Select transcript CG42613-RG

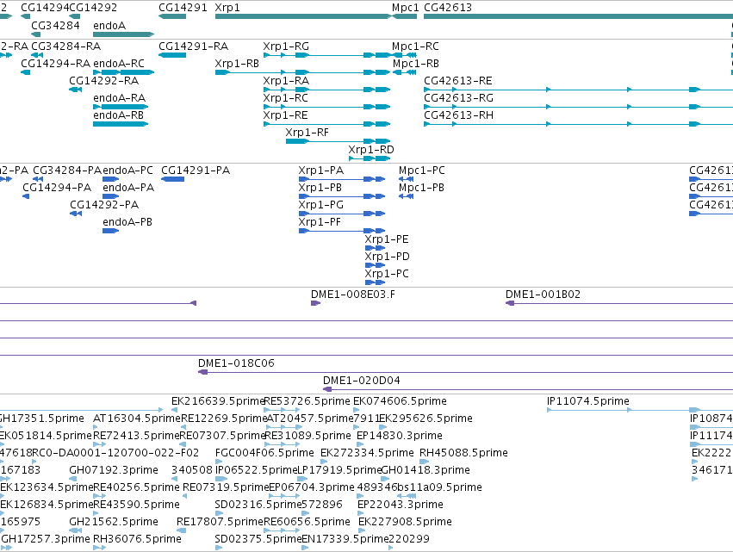[458, 98]
